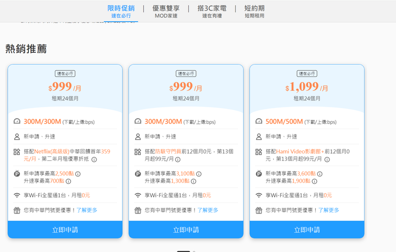
Task: Show info for 防駭守門員 月起99元/月
Action: pyautogui.click(x=178, y=159)
